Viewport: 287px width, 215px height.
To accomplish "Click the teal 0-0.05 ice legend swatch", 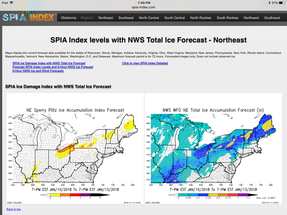I will pos(183,195).
